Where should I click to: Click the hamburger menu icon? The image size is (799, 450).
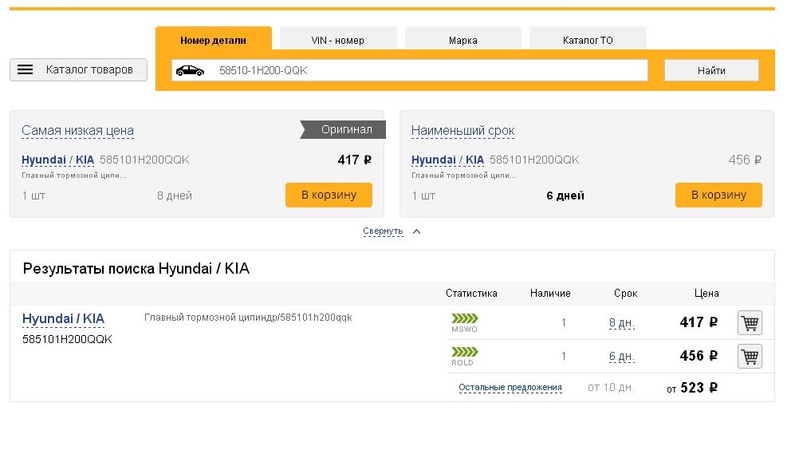pyautogui.click(x=26, y=69)
